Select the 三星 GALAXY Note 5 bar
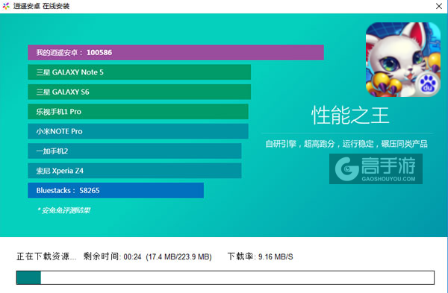Viewport: 448px width, 293px height. (139, 72)
